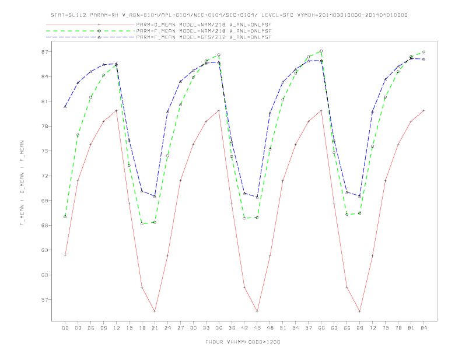Click the x-axis tick label 39

tap(232, 328)
